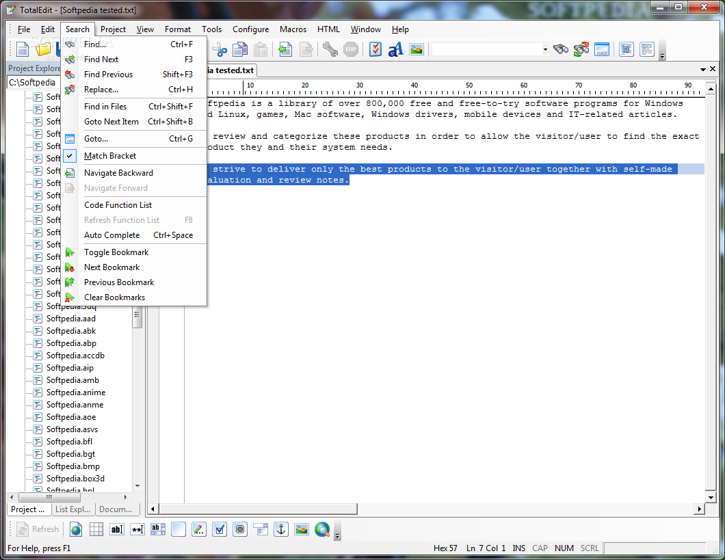The height and width of the screenshot is (560, 725).
Task: Click the radio button form element icon
Action: coord(240,529)
